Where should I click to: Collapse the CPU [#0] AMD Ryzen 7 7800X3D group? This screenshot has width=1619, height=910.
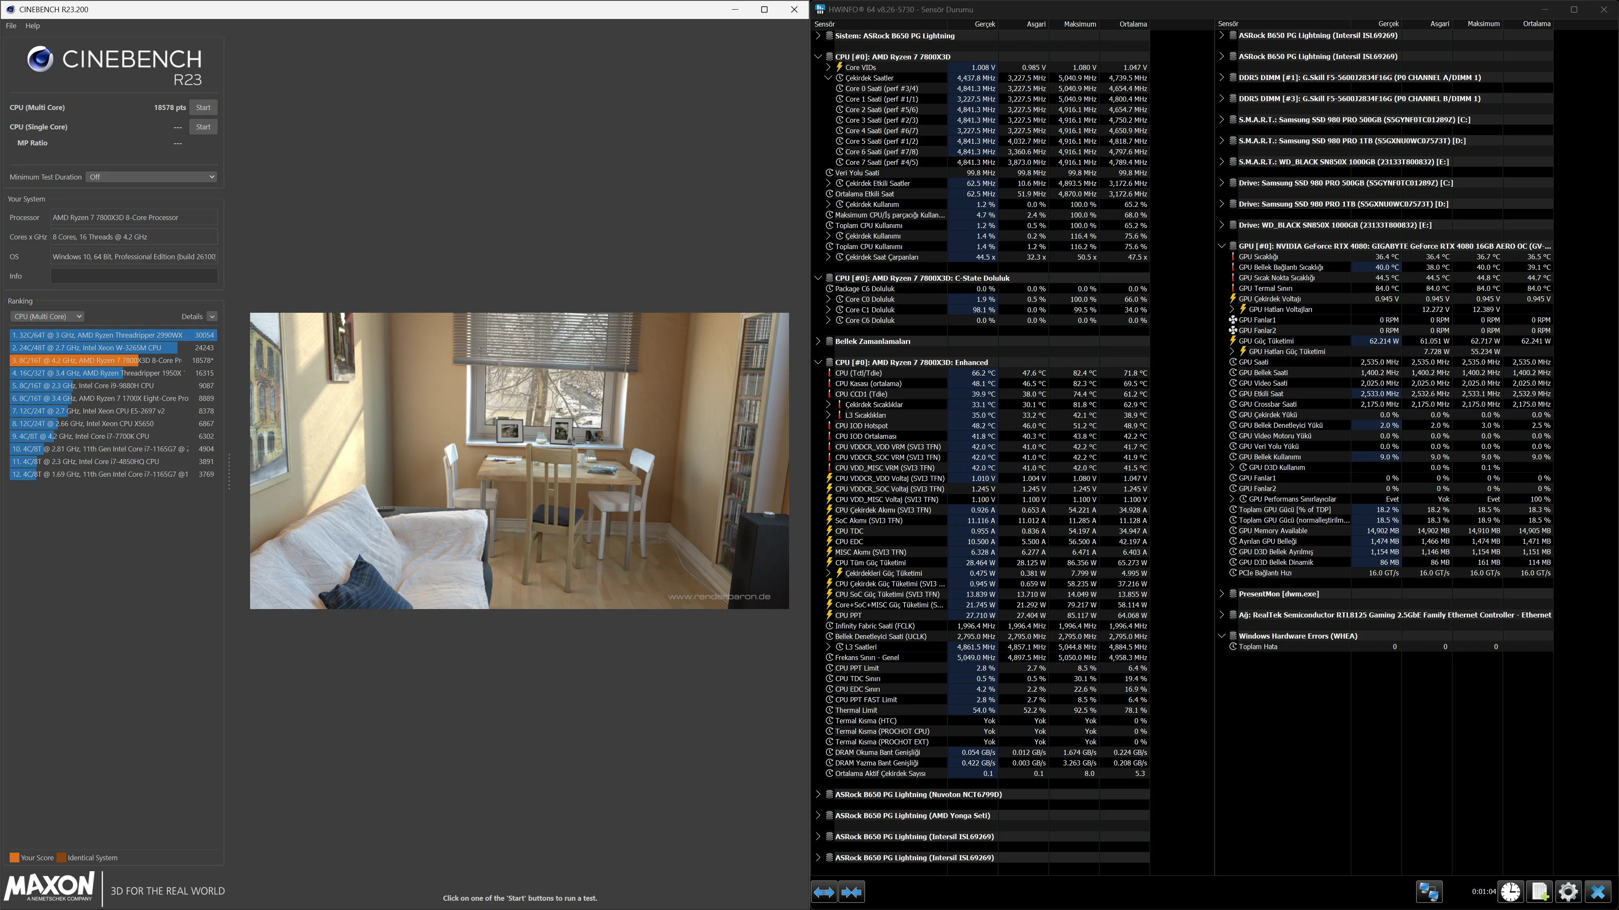[818, 56]
